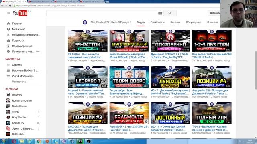The image size is (257, 144).
Task: Switch to the Видео tab
Action: [x=141, y=22]
